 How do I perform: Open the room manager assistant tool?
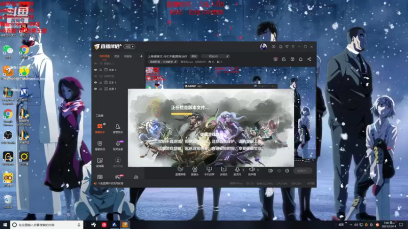118,128
